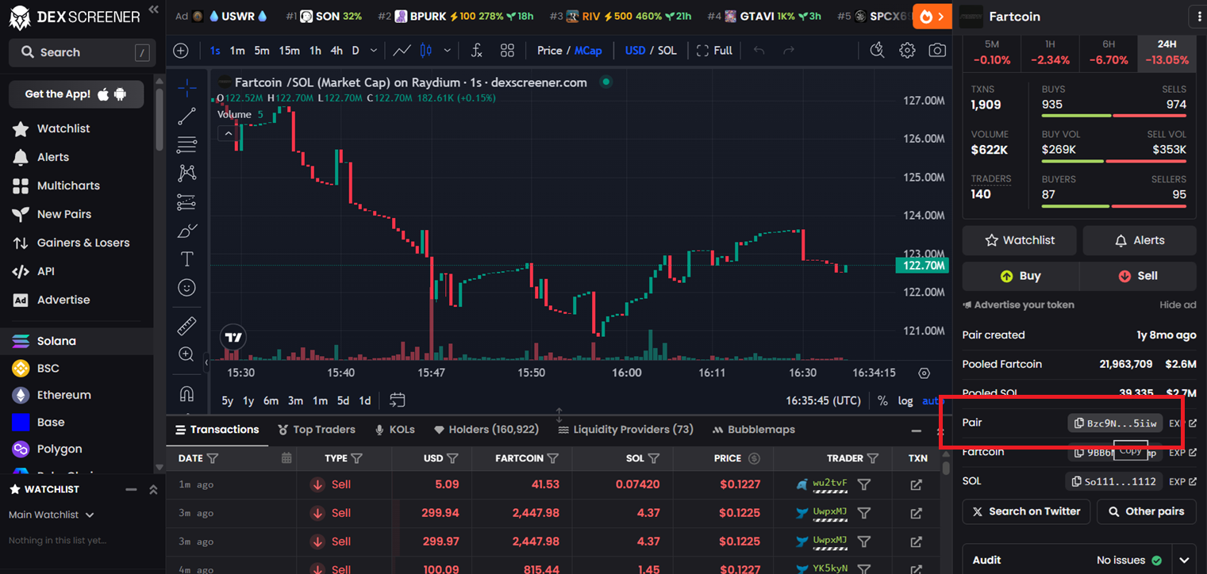1207x574 pixels.
Task: Click the left sidebar scrollbar thumb
Action: click(x=160, y=119)
